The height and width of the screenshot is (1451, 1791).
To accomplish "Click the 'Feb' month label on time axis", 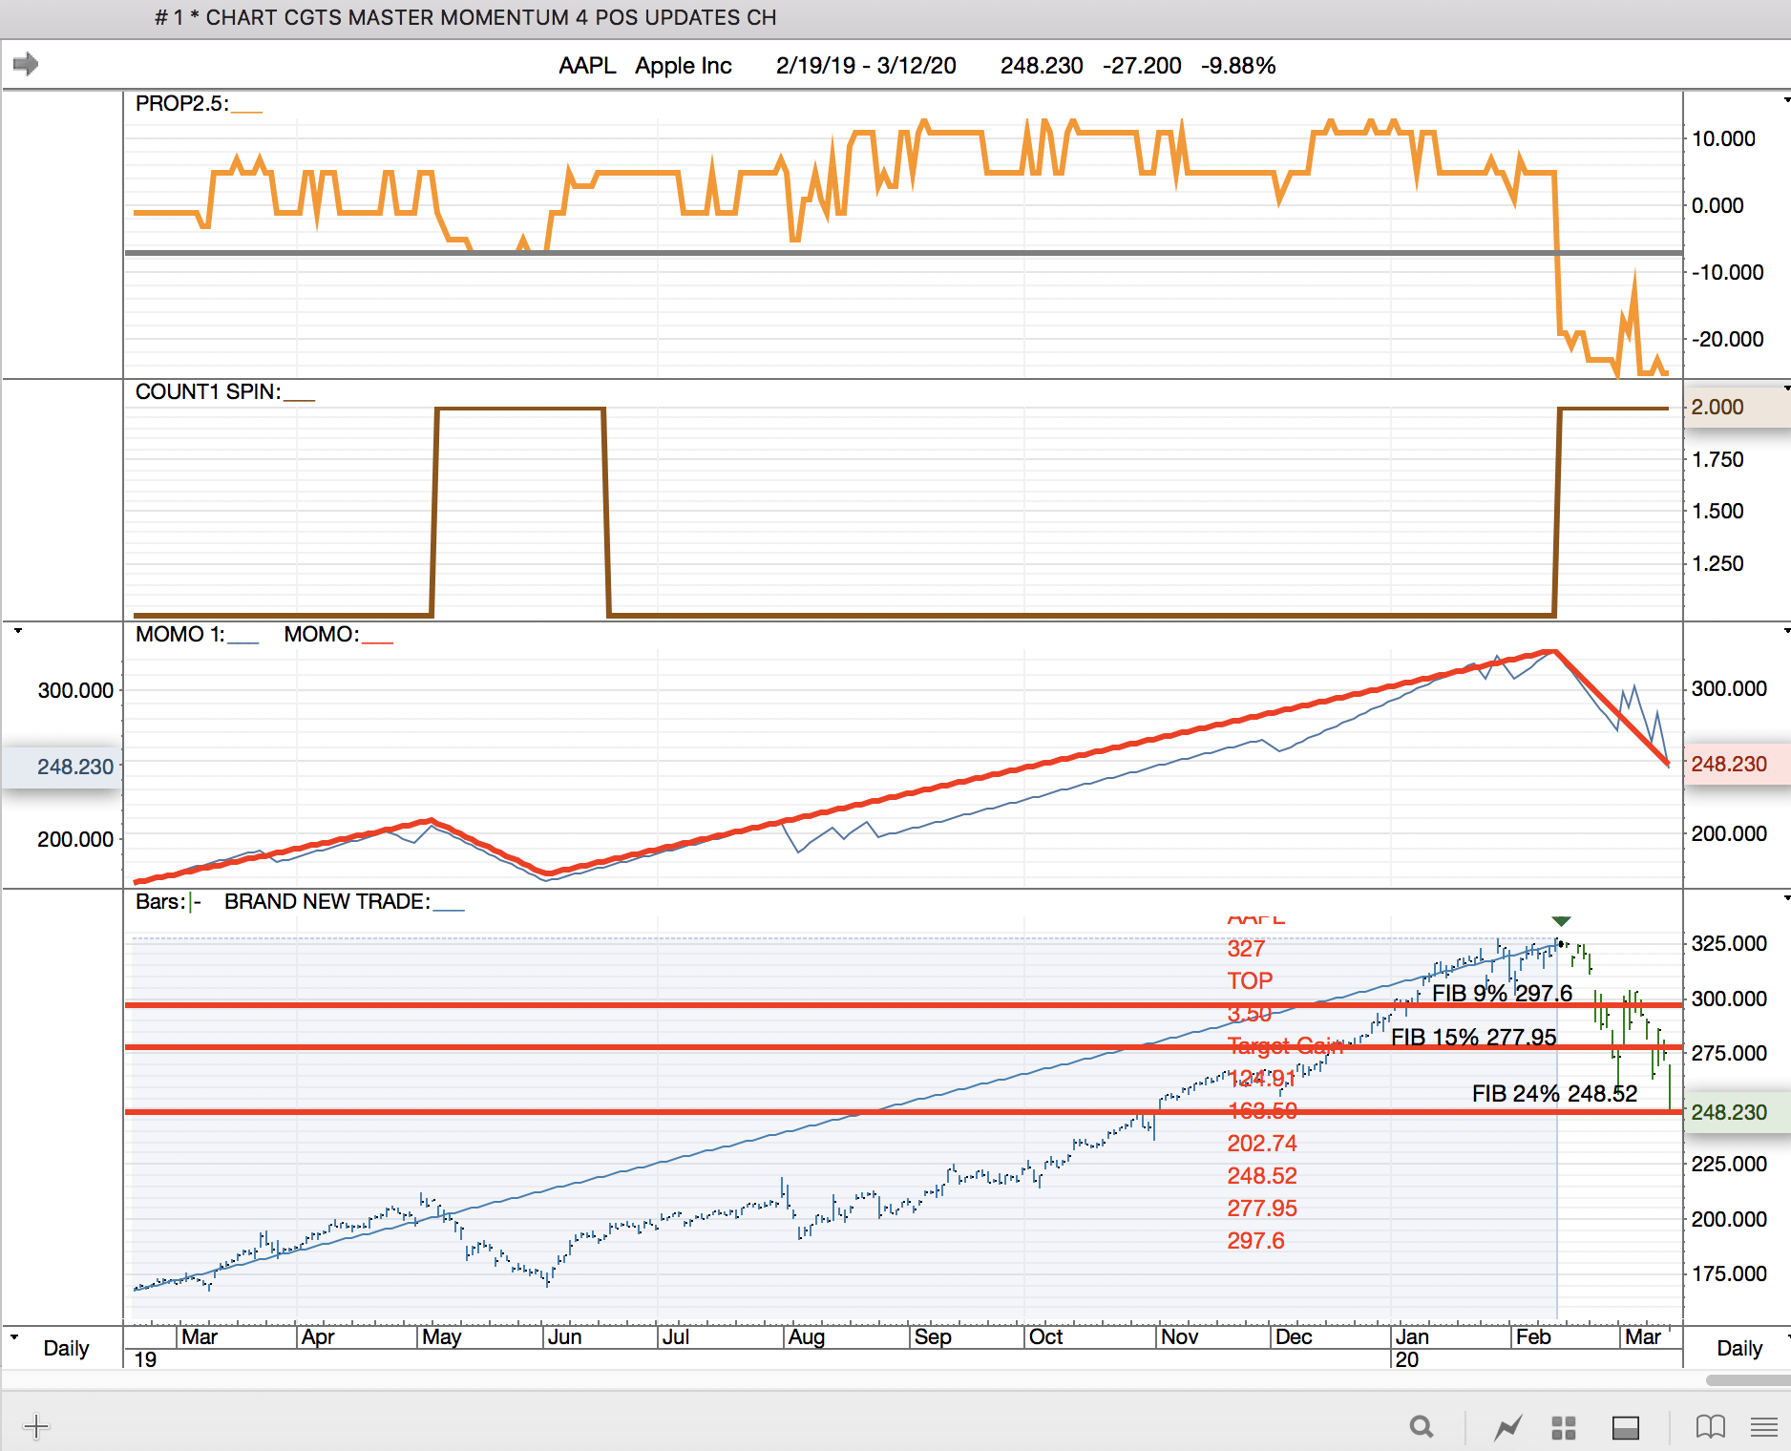I will tap(1533, 1336).
